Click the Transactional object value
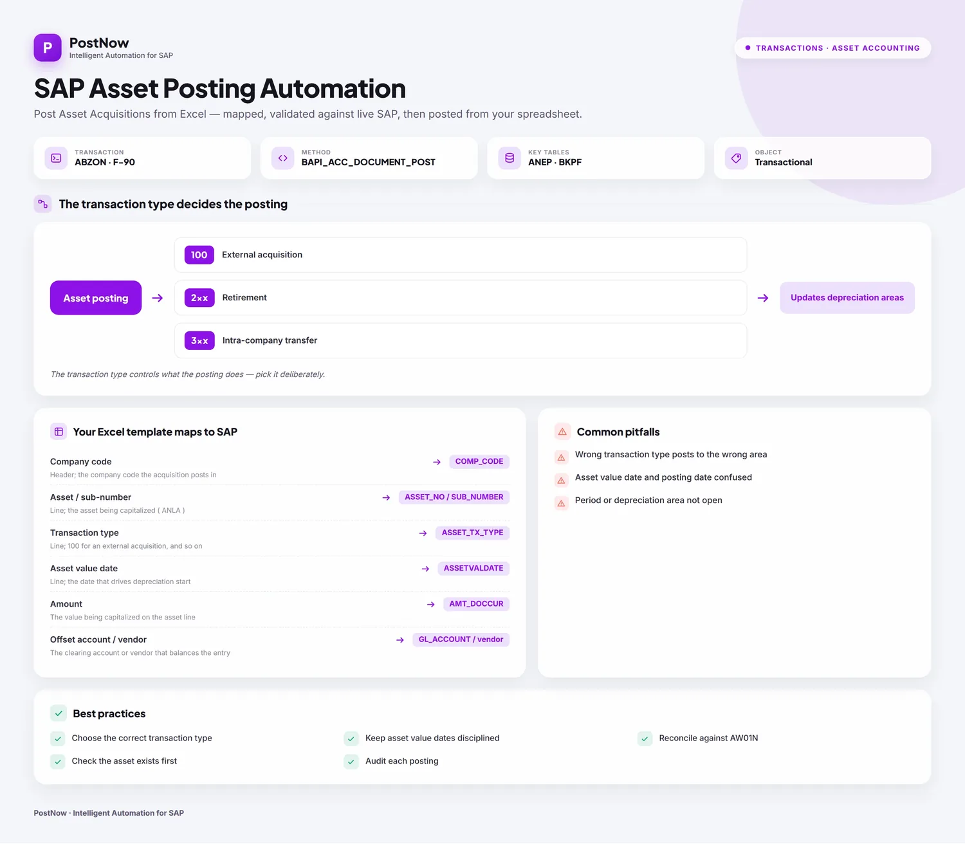 pyautogui.click(x=784, y=162)
